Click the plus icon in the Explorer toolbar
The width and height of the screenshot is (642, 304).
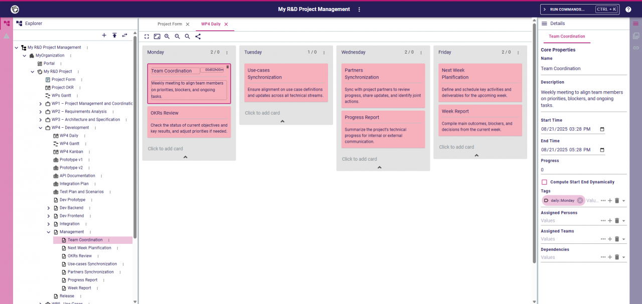pos(104,35)
